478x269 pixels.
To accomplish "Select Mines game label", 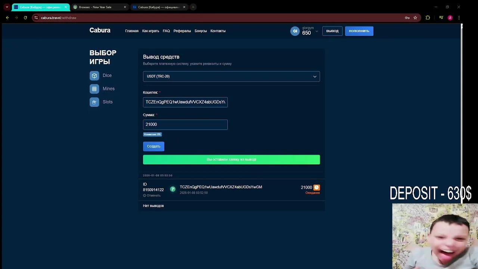I will (109, 89).
